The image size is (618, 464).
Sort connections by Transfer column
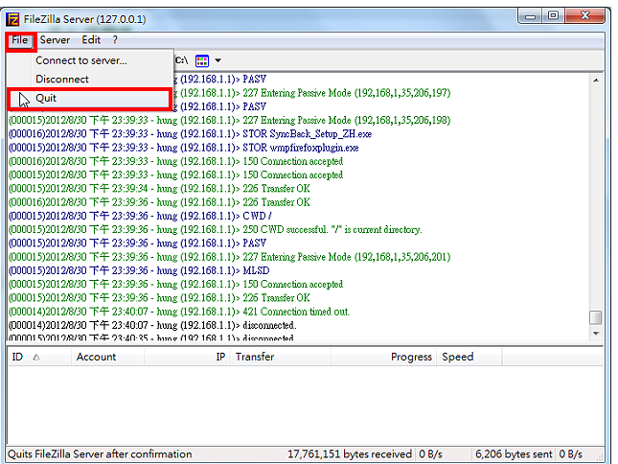point(280,358)
